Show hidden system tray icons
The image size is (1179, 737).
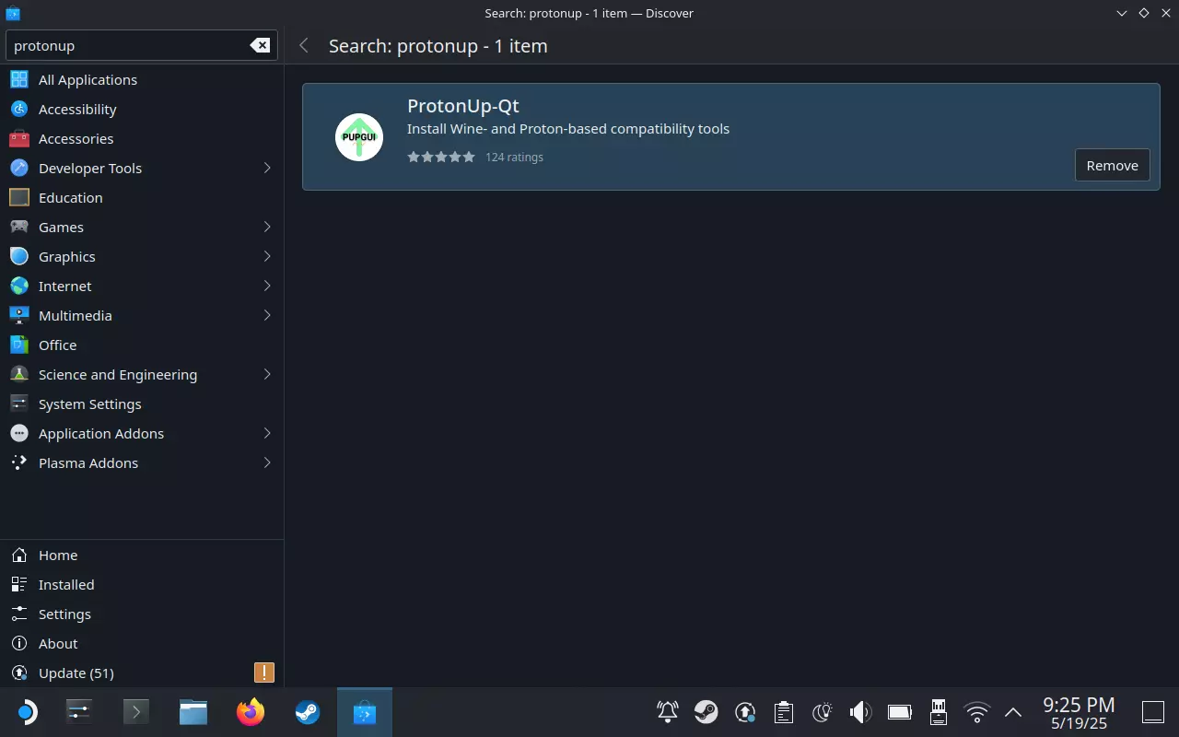coord(1013,712)
